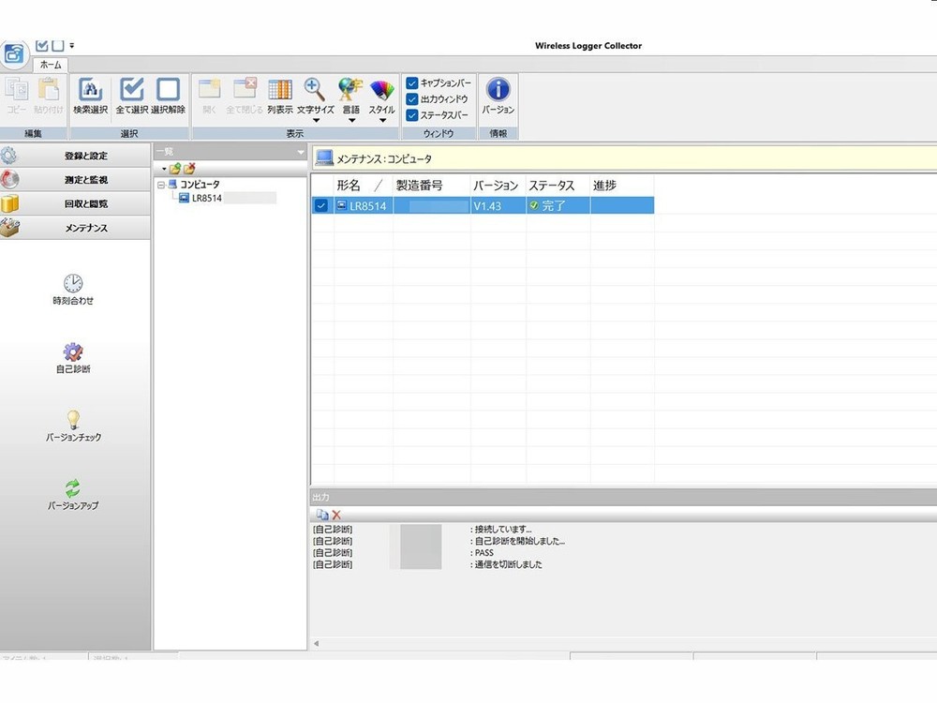Click the バージョンチェック lightbulb icon

tap(73, 420)
